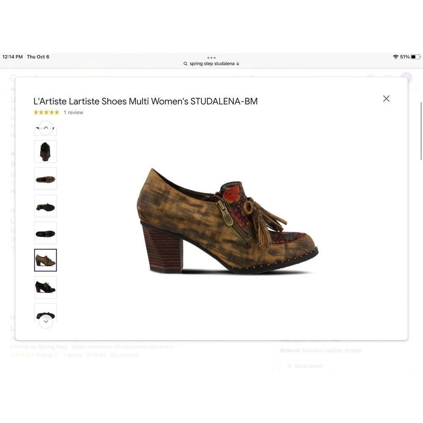Image resolution: width=423 pixels, height=423 pixels.
Task: Click the More details arrow link
Action: 305,365
